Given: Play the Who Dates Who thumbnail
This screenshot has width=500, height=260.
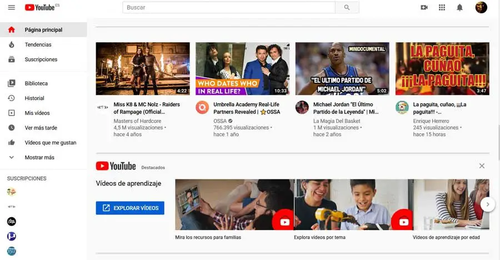Looking at the screenshot, I should pyautogui.click(x=243, y=68).
